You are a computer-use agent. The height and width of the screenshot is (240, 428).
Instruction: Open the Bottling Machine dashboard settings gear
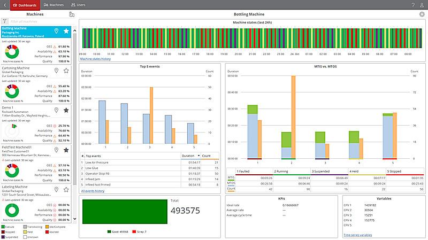coord(422,14)
